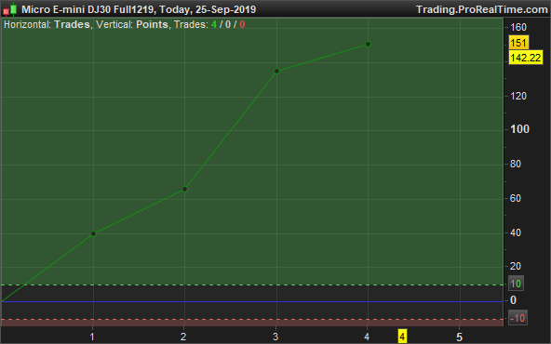This screenshot has height=344, width=551.
Task: Select the equity curve point at trade 3
Action: [x=276, y=72]
